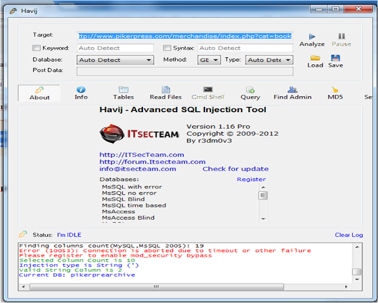Open the Find Admin tab icon
This screenshot has width=378, height=303.
[x=292, y=89]
